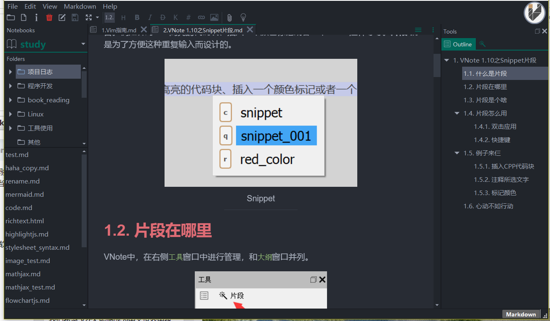Click the light bulb toolbar icon
The image size is (550, 321).
click(x=243, y=17)
